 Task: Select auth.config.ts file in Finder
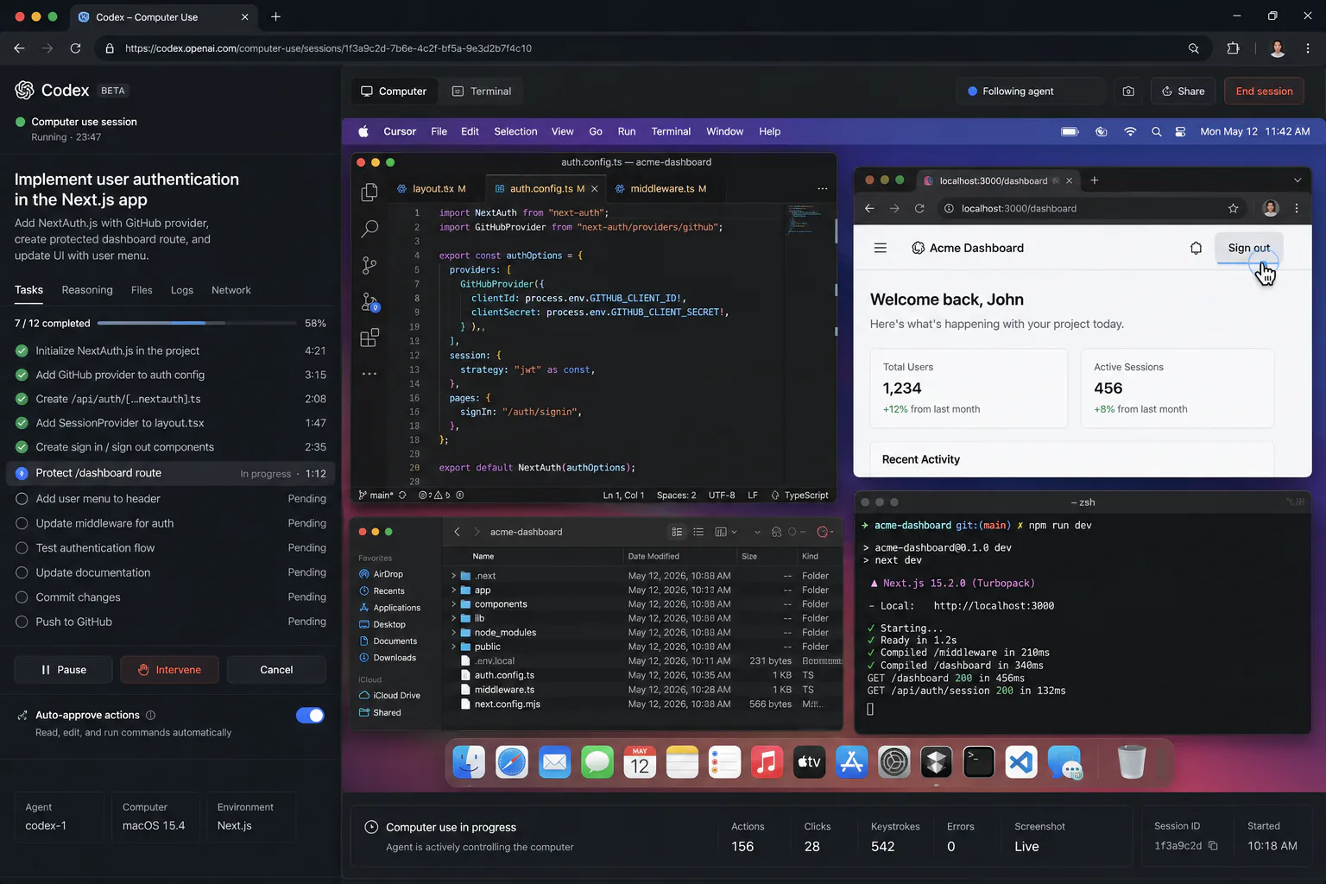click(643, 675)
